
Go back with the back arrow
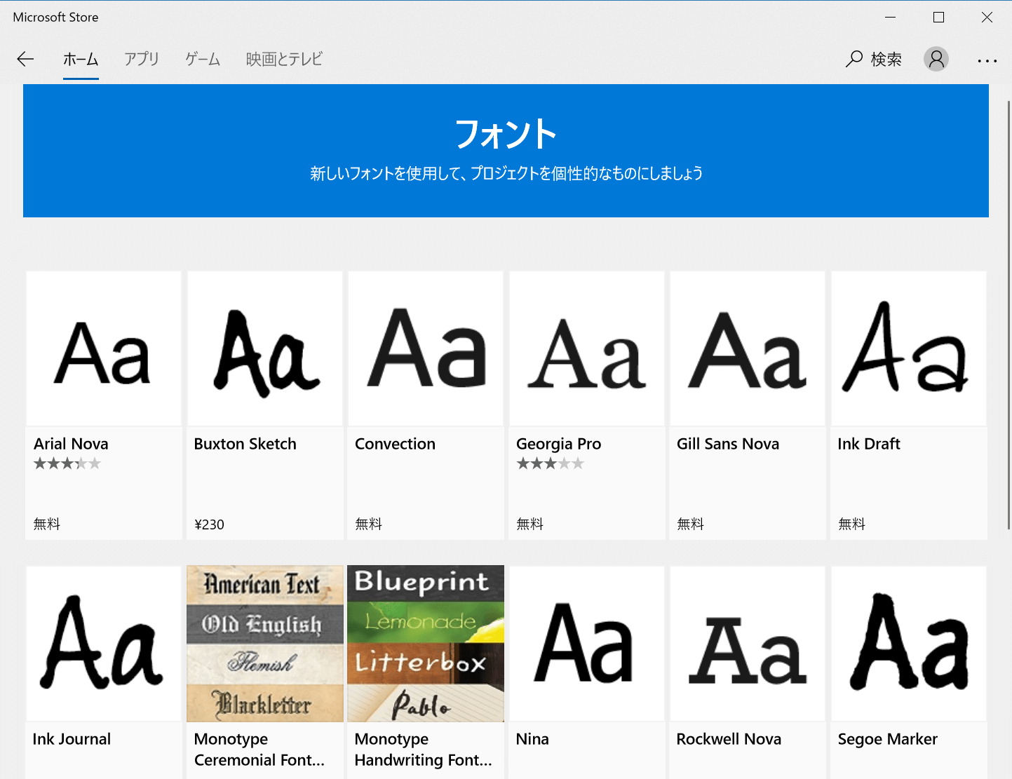tap(25, 59)
